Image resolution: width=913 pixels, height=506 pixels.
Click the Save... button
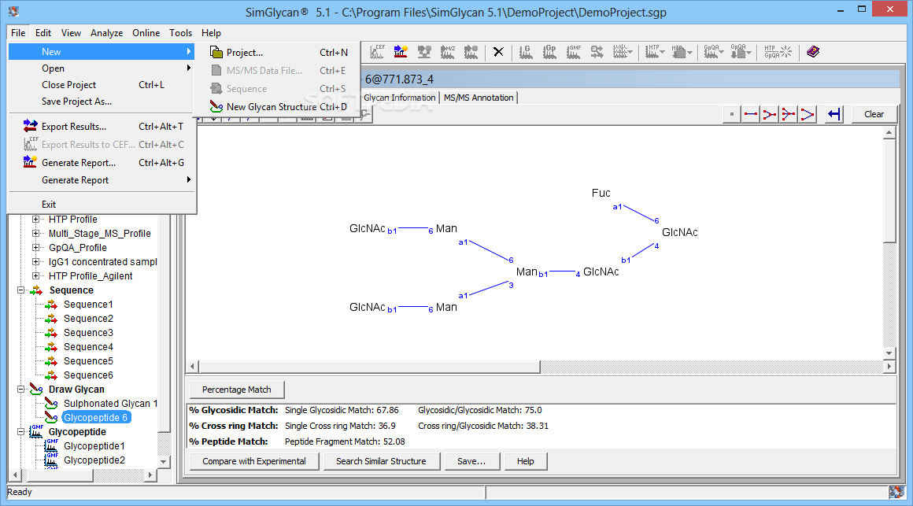[471, 461]
